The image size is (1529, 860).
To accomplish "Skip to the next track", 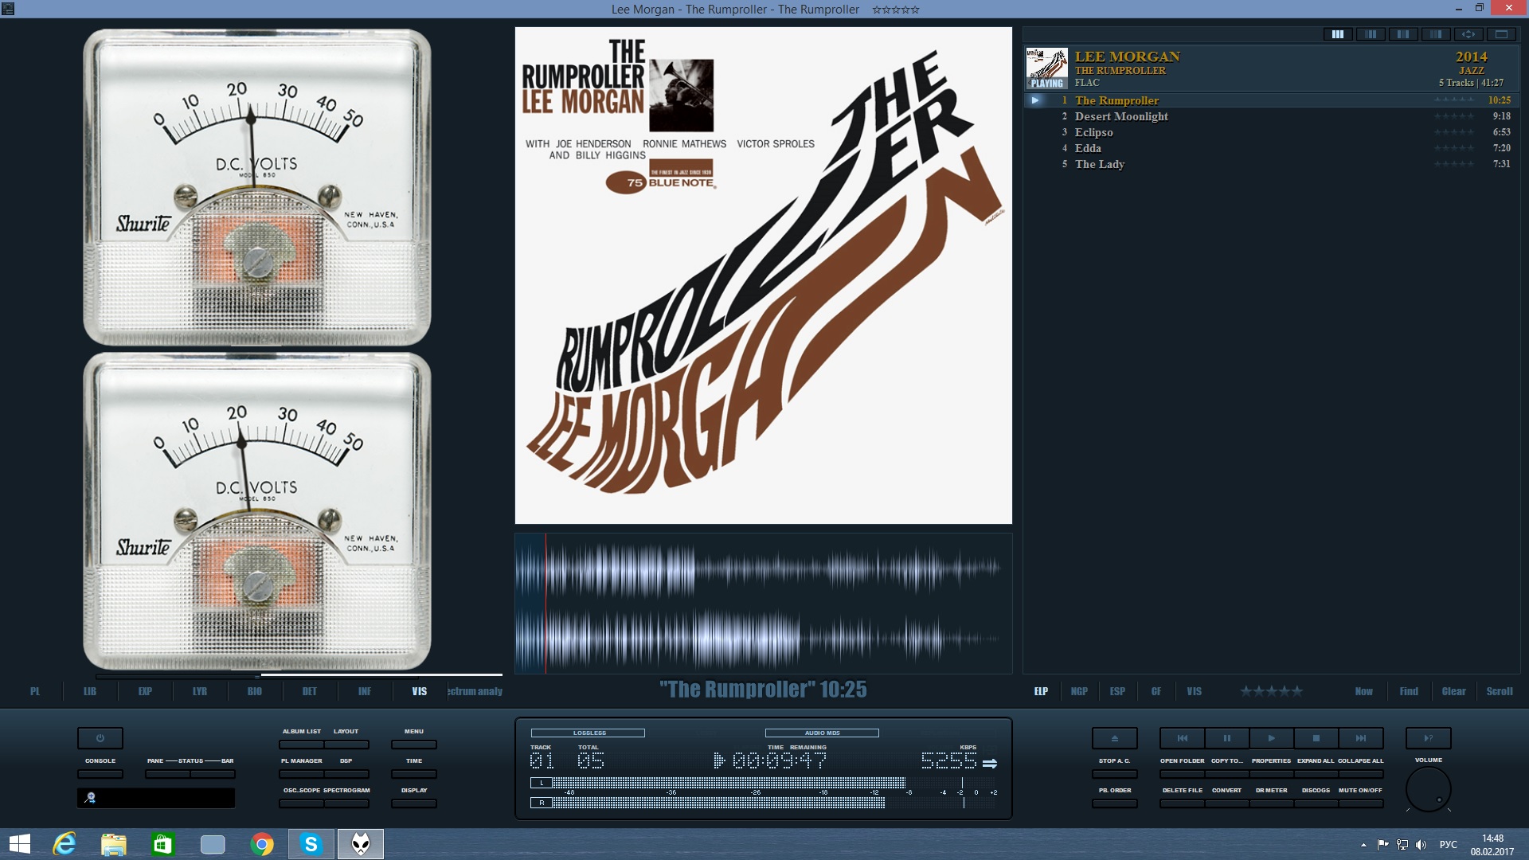I will 1361,738.
